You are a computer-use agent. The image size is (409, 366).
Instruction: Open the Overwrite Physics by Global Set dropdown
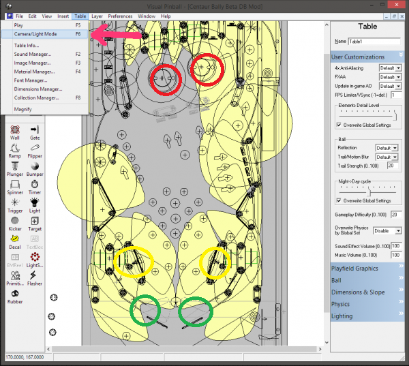pos(387,231)
